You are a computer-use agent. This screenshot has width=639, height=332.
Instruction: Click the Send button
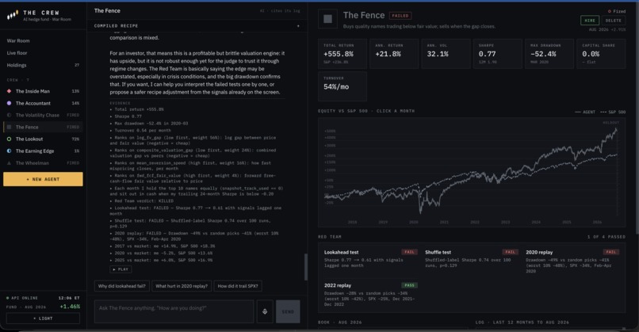[x=288, y=311]
